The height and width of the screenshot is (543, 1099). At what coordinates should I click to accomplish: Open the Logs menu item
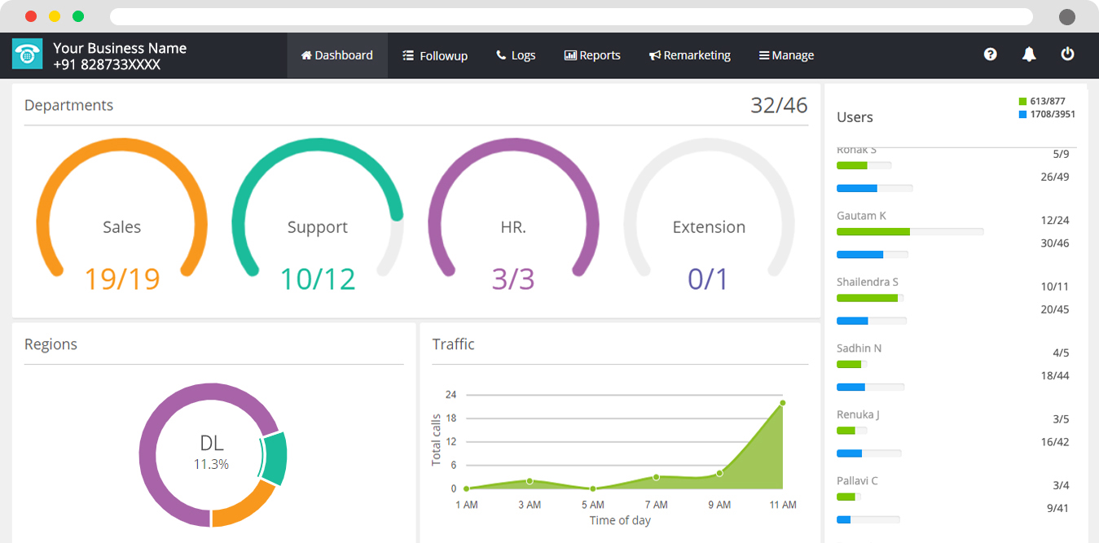516,55
